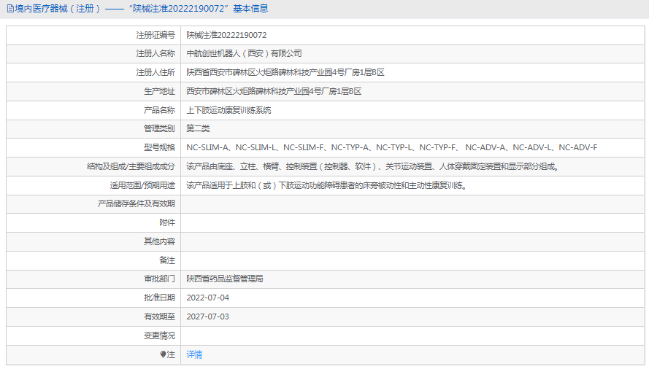This screenshot has width=649, height=369.
Task: Click model specification list starting NC-SLIM-A
Action: (391, 147)
